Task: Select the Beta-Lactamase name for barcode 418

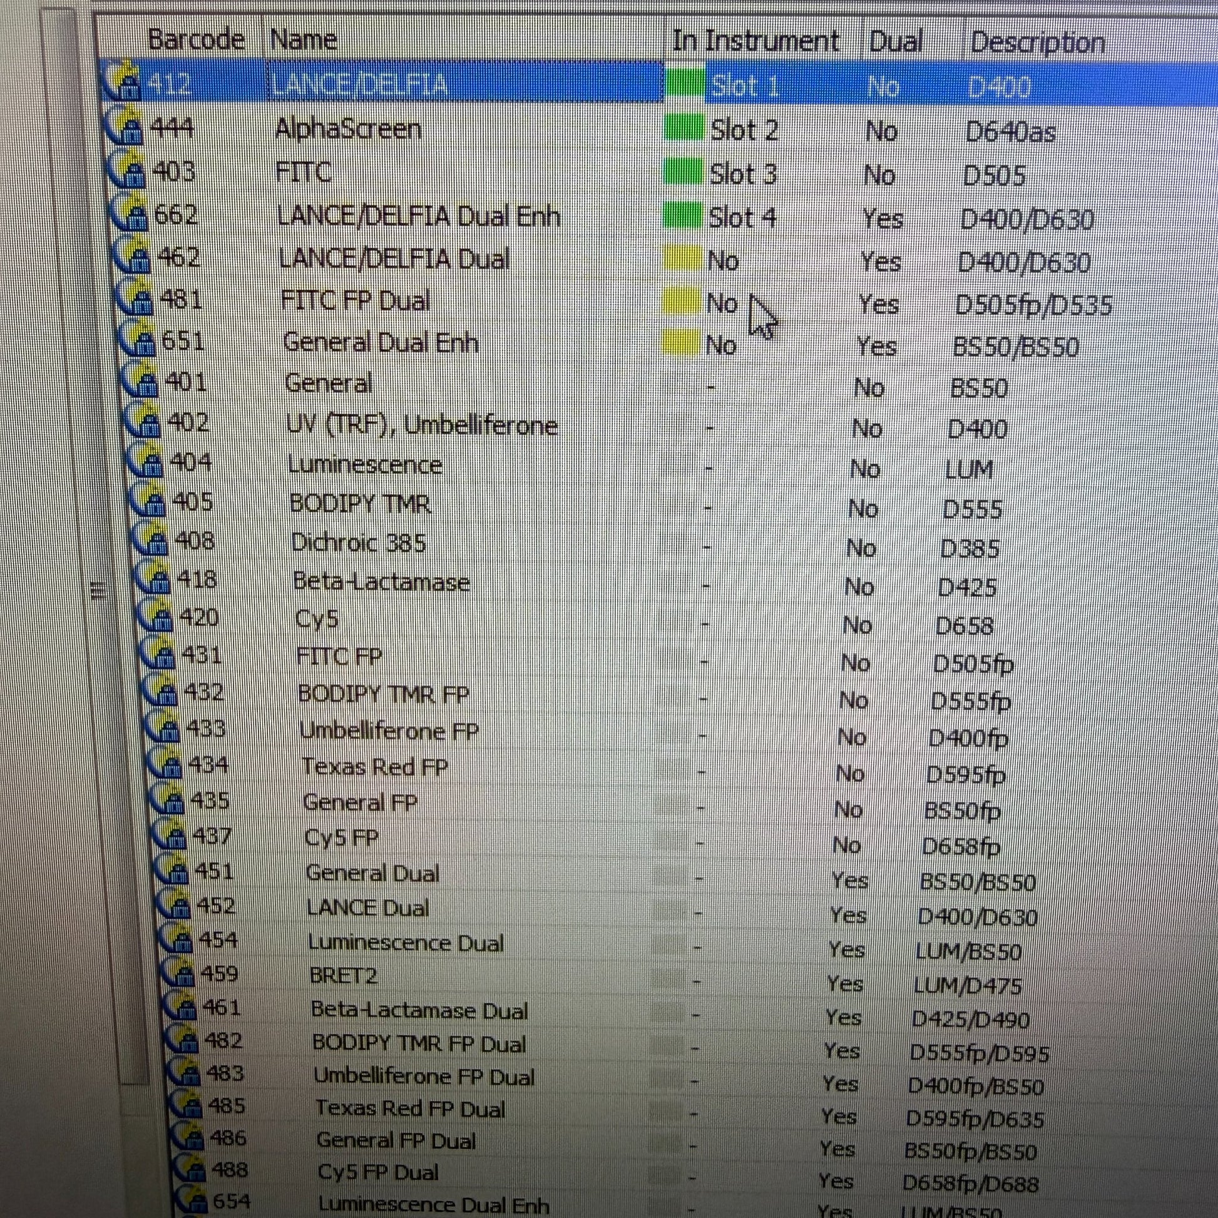Action: (x=382, y=581)
